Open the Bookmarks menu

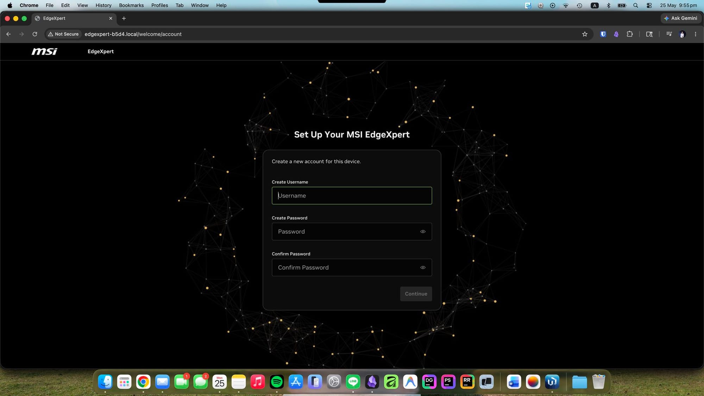pyautogui.click(x=131, y=5)
